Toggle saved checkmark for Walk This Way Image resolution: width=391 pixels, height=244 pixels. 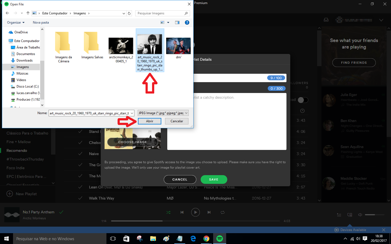80,198
